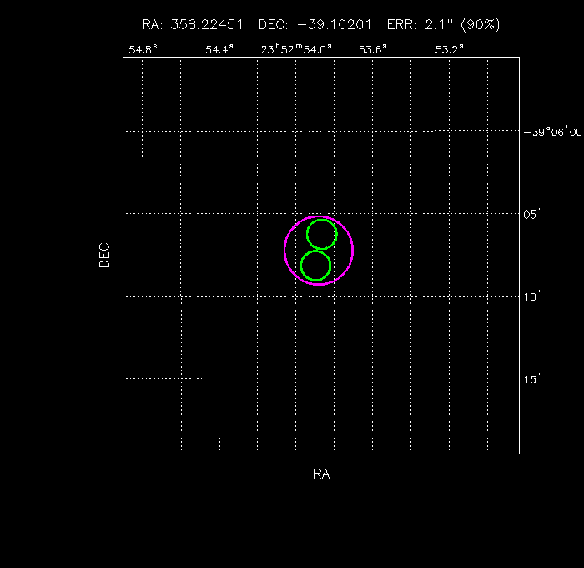Click the 53.6s and 15" gridline intersection

tap(373, 378)
